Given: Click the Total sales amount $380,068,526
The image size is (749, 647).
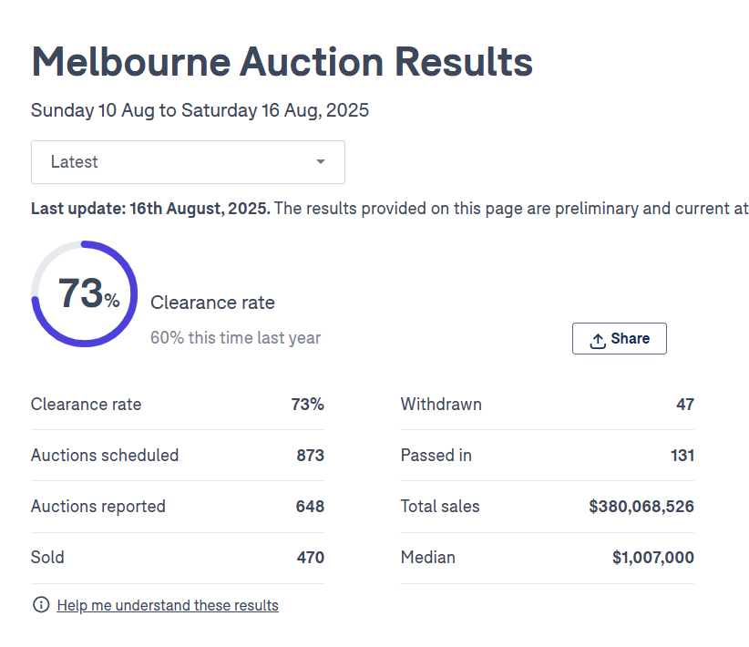Looking at the screenshot, I should tap(641, 507).
